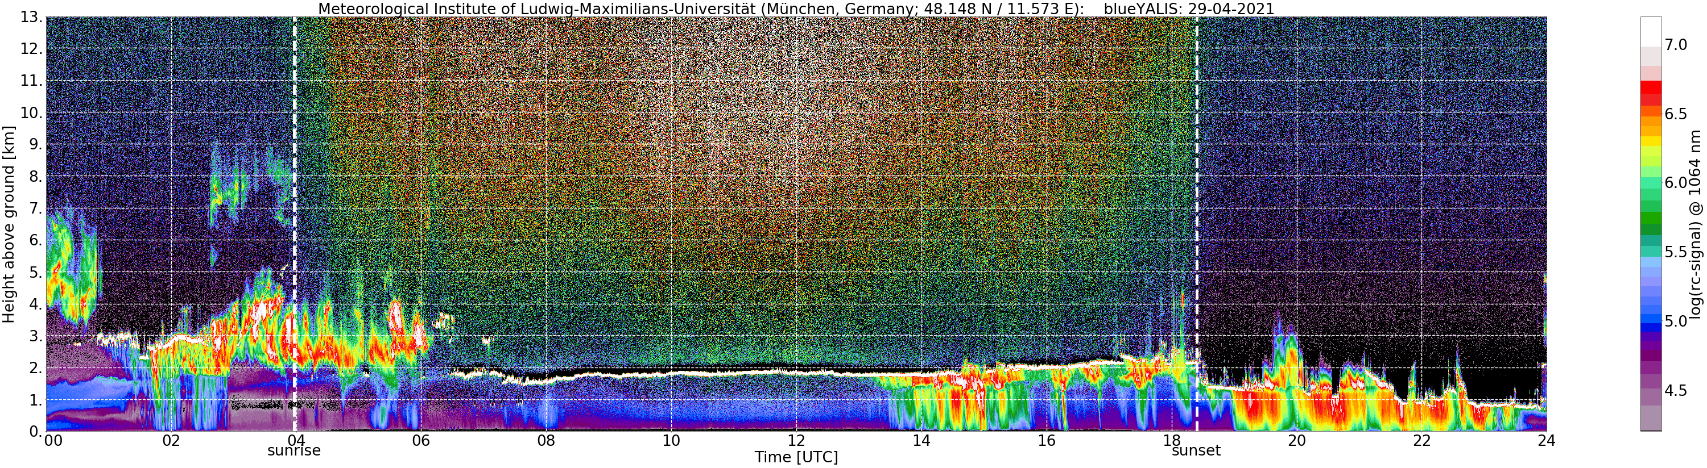Click the '24' time tick label
Image resolution: width=1707 pixels, height=468 pixels.
1547,440
